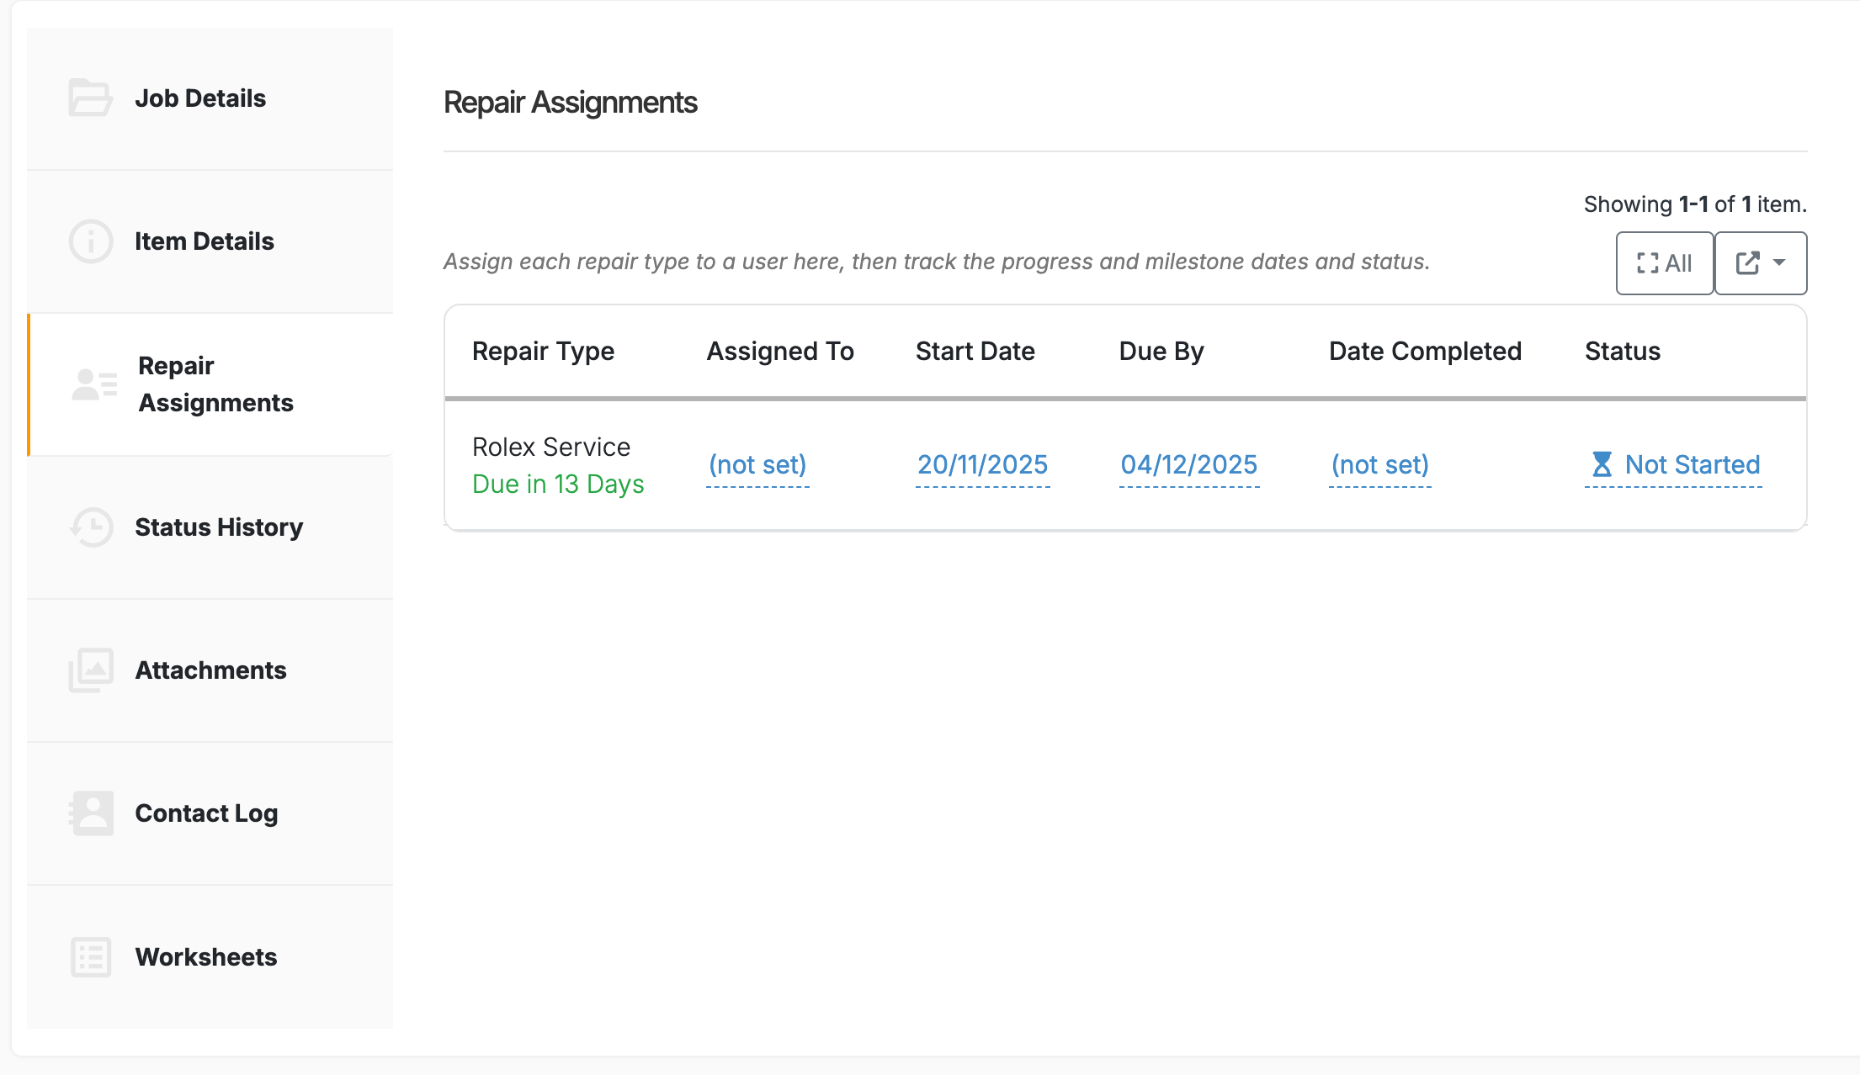Click the Contact Log address book icon

90,813
